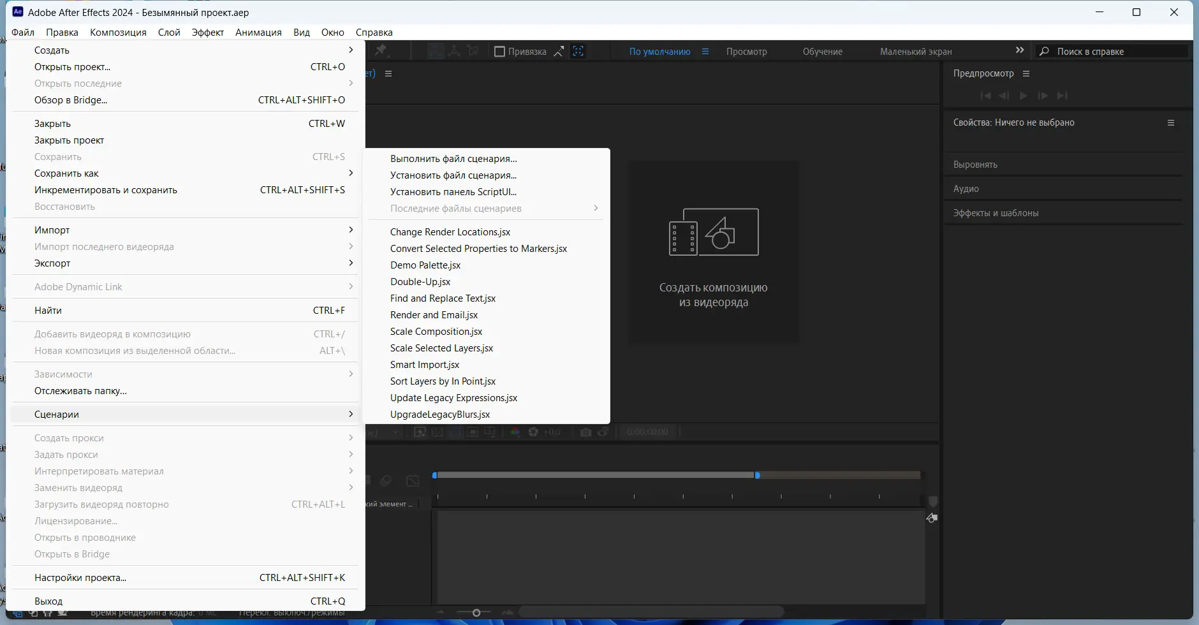Image resolution: width=1199 pixels, height=625 pixels.
Task: Open the Эффект menu
Action: click(x=208, y=33)
